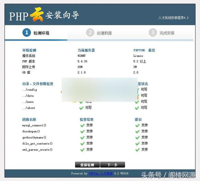This screenshot has height=181, width=200.
Task: Click the 20M upload value
Action: (80, 67)
